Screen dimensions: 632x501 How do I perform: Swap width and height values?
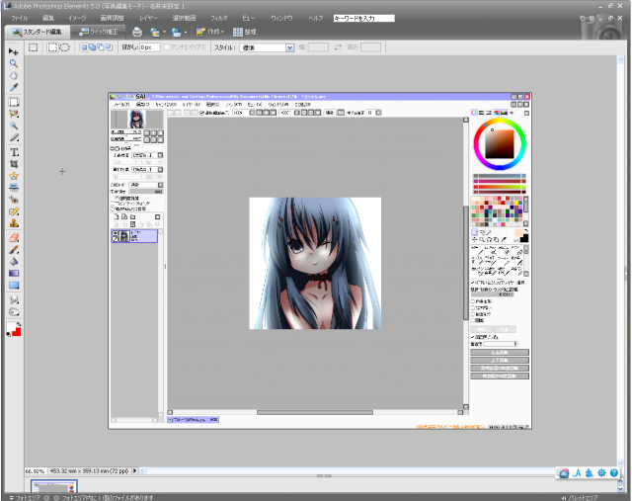tap(338, 47)
